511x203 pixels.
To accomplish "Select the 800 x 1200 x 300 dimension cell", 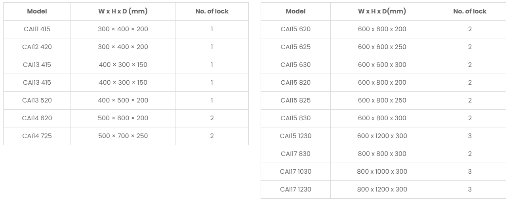I will click(x=382, y=190).
